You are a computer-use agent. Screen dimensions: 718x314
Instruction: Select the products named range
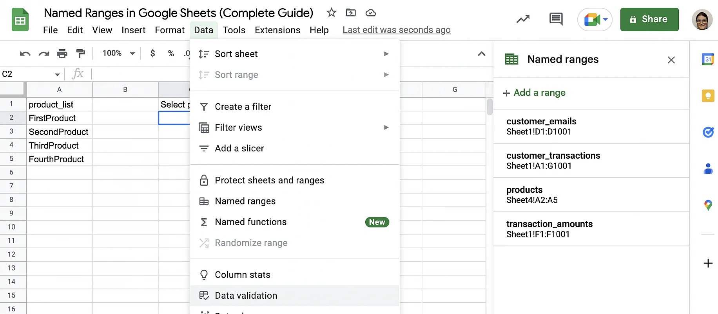click(x=591, y=195)
